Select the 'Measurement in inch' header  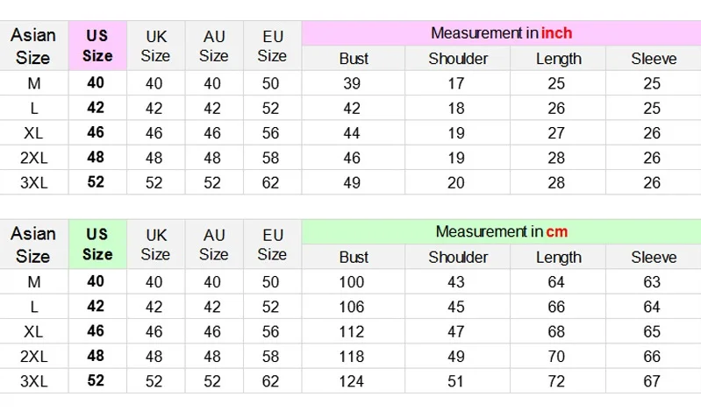pyautogui.click(x=501, y=33)
